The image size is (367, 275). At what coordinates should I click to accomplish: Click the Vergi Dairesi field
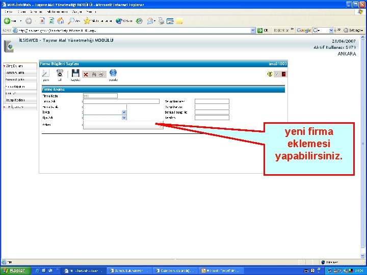click(212, 107)
